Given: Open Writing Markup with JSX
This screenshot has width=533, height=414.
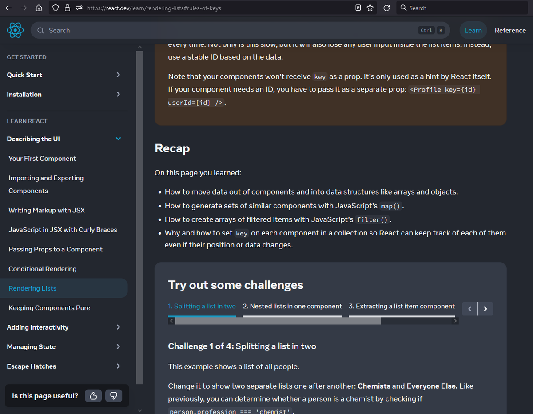Looking at the screenshot, I should [47, 210].
